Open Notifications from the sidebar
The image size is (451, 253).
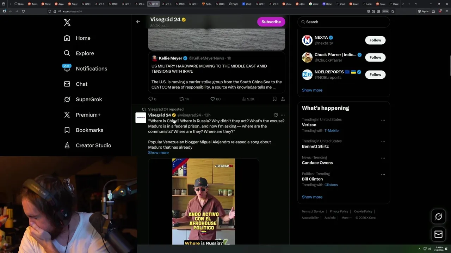(x=85, y=69)
